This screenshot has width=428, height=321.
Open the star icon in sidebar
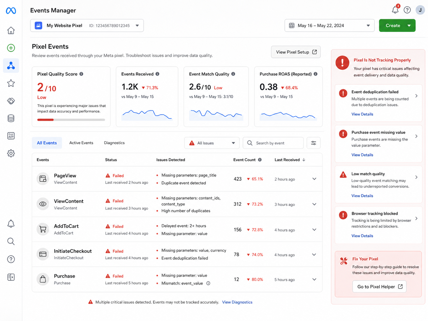pyautogui.click(x=11, y=83)
